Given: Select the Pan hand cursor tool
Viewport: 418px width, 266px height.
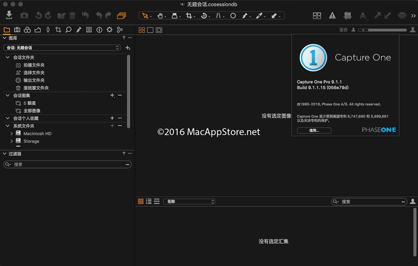Looking at the screenshot, I should 160,16.
